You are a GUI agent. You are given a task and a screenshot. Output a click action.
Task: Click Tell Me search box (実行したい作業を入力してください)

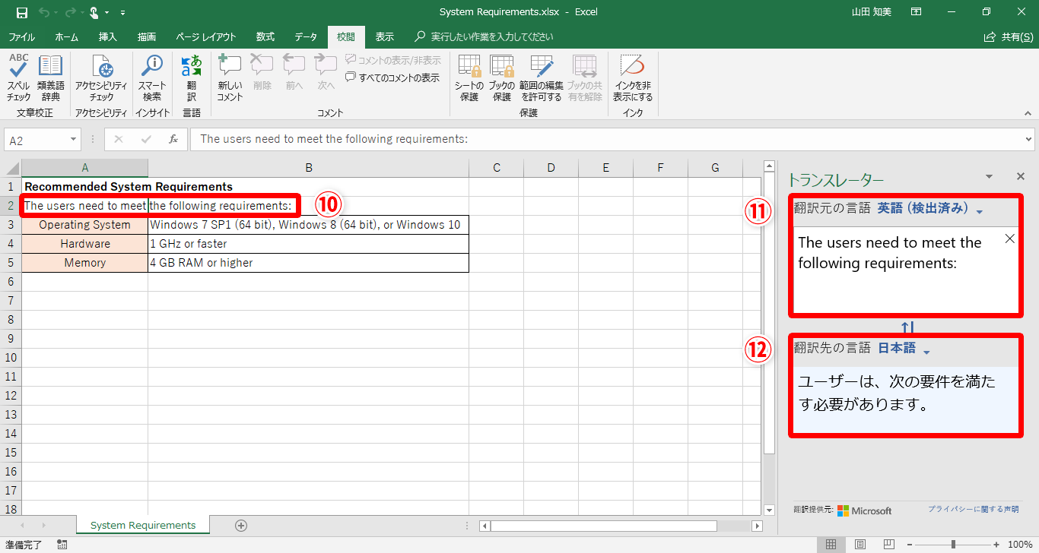pos(485,36)
